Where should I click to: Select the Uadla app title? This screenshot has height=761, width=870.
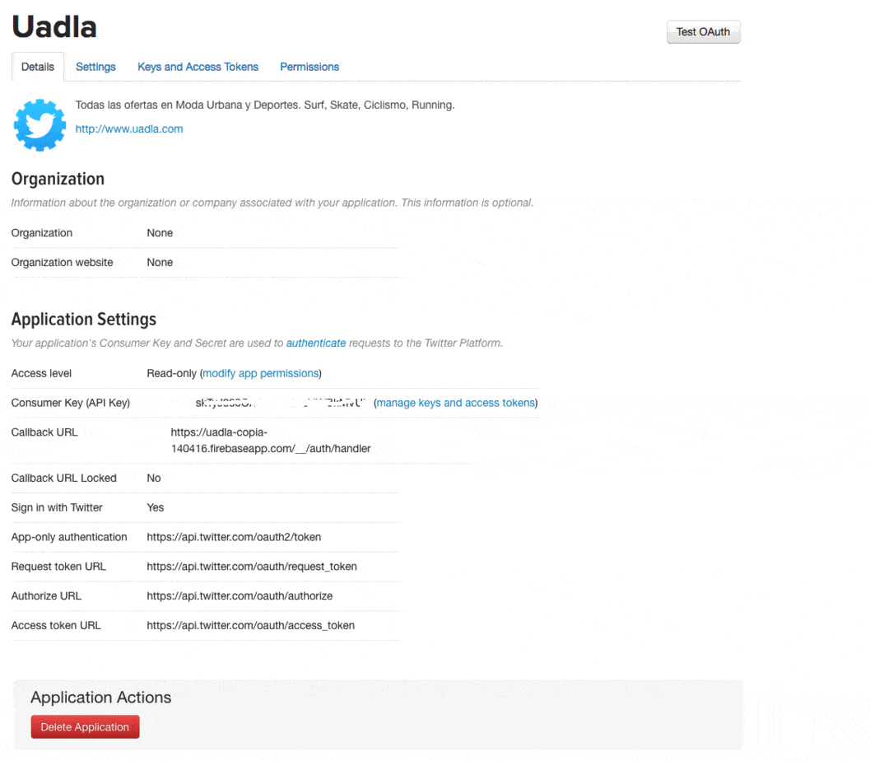coord(54,26)
